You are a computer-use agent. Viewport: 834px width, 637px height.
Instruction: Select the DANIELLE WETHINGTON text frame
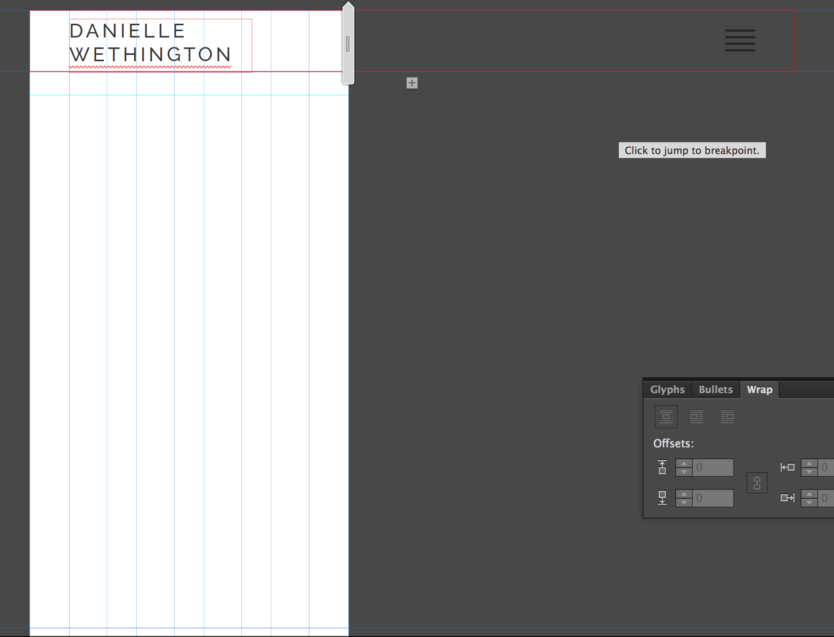(160, 45)
